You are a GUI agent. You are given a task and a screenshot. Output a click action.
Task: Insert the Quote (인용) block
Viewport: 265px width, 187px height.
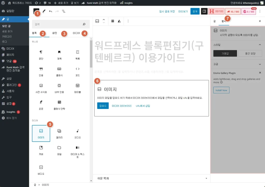41,72
